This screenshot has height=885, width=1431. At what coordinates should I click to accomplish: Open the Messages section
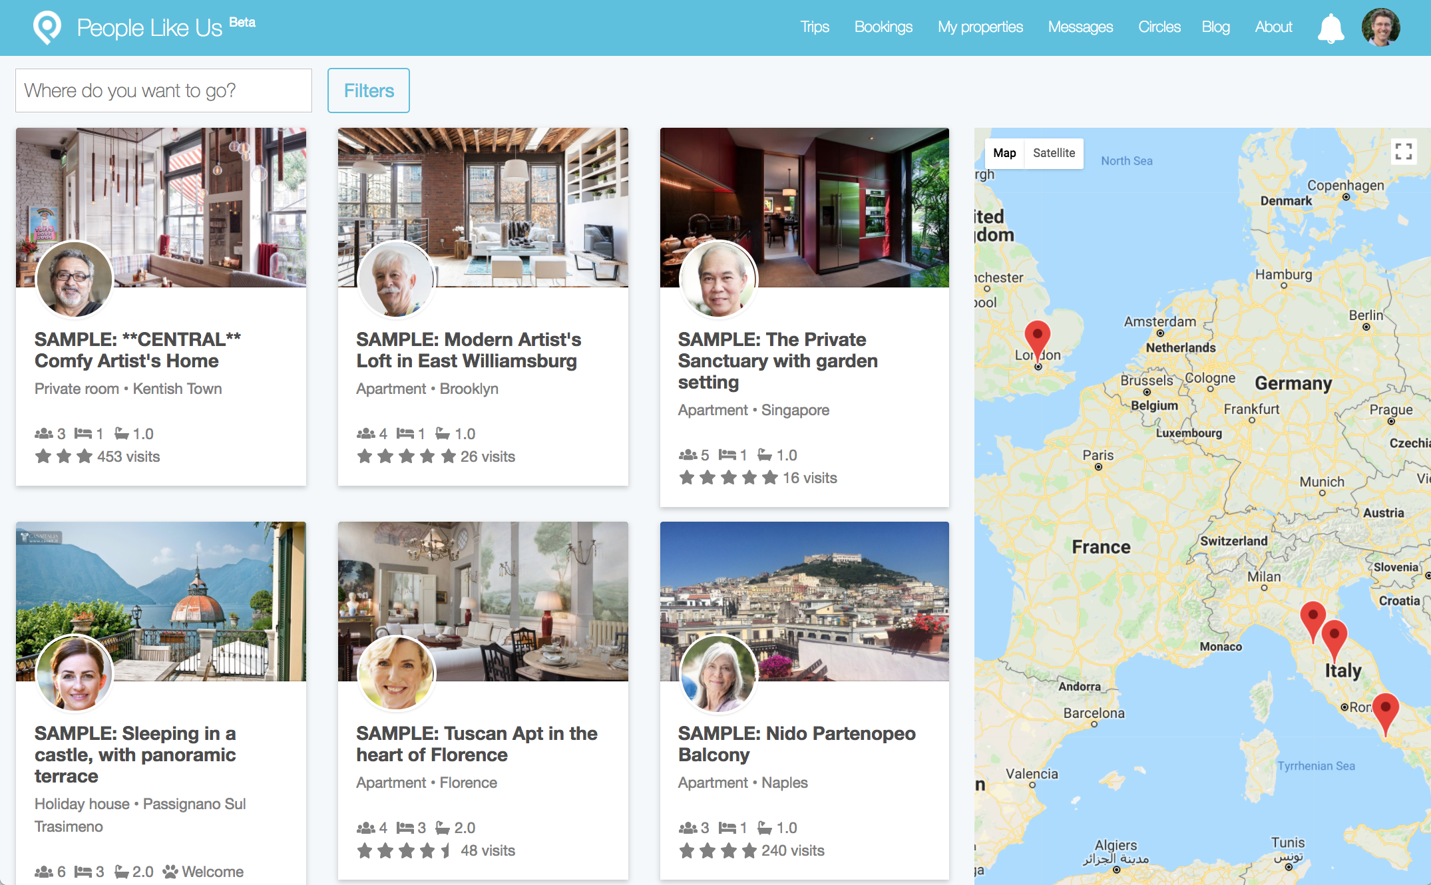1080,27
